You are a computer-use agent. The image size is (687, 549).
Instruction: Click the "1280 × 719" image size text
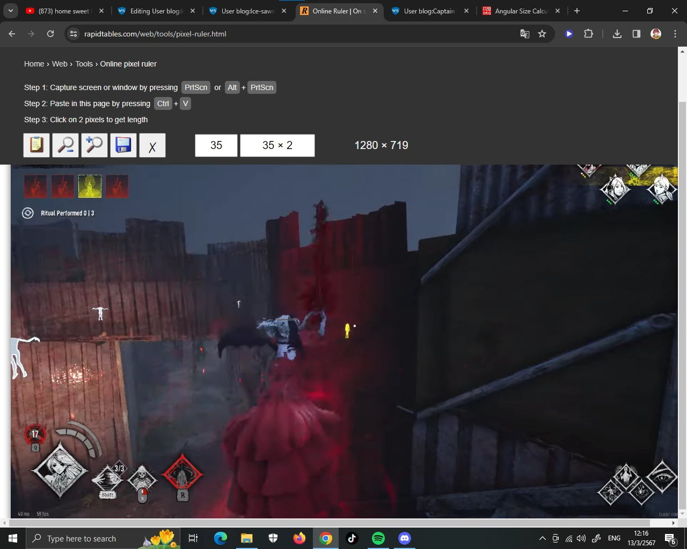pos(382,145)
